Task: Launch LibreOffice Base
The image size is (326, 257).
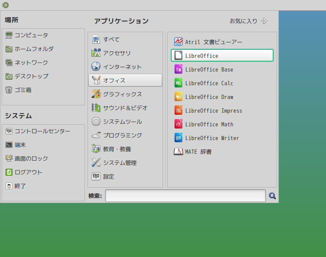Action: [x=222, y=69]
